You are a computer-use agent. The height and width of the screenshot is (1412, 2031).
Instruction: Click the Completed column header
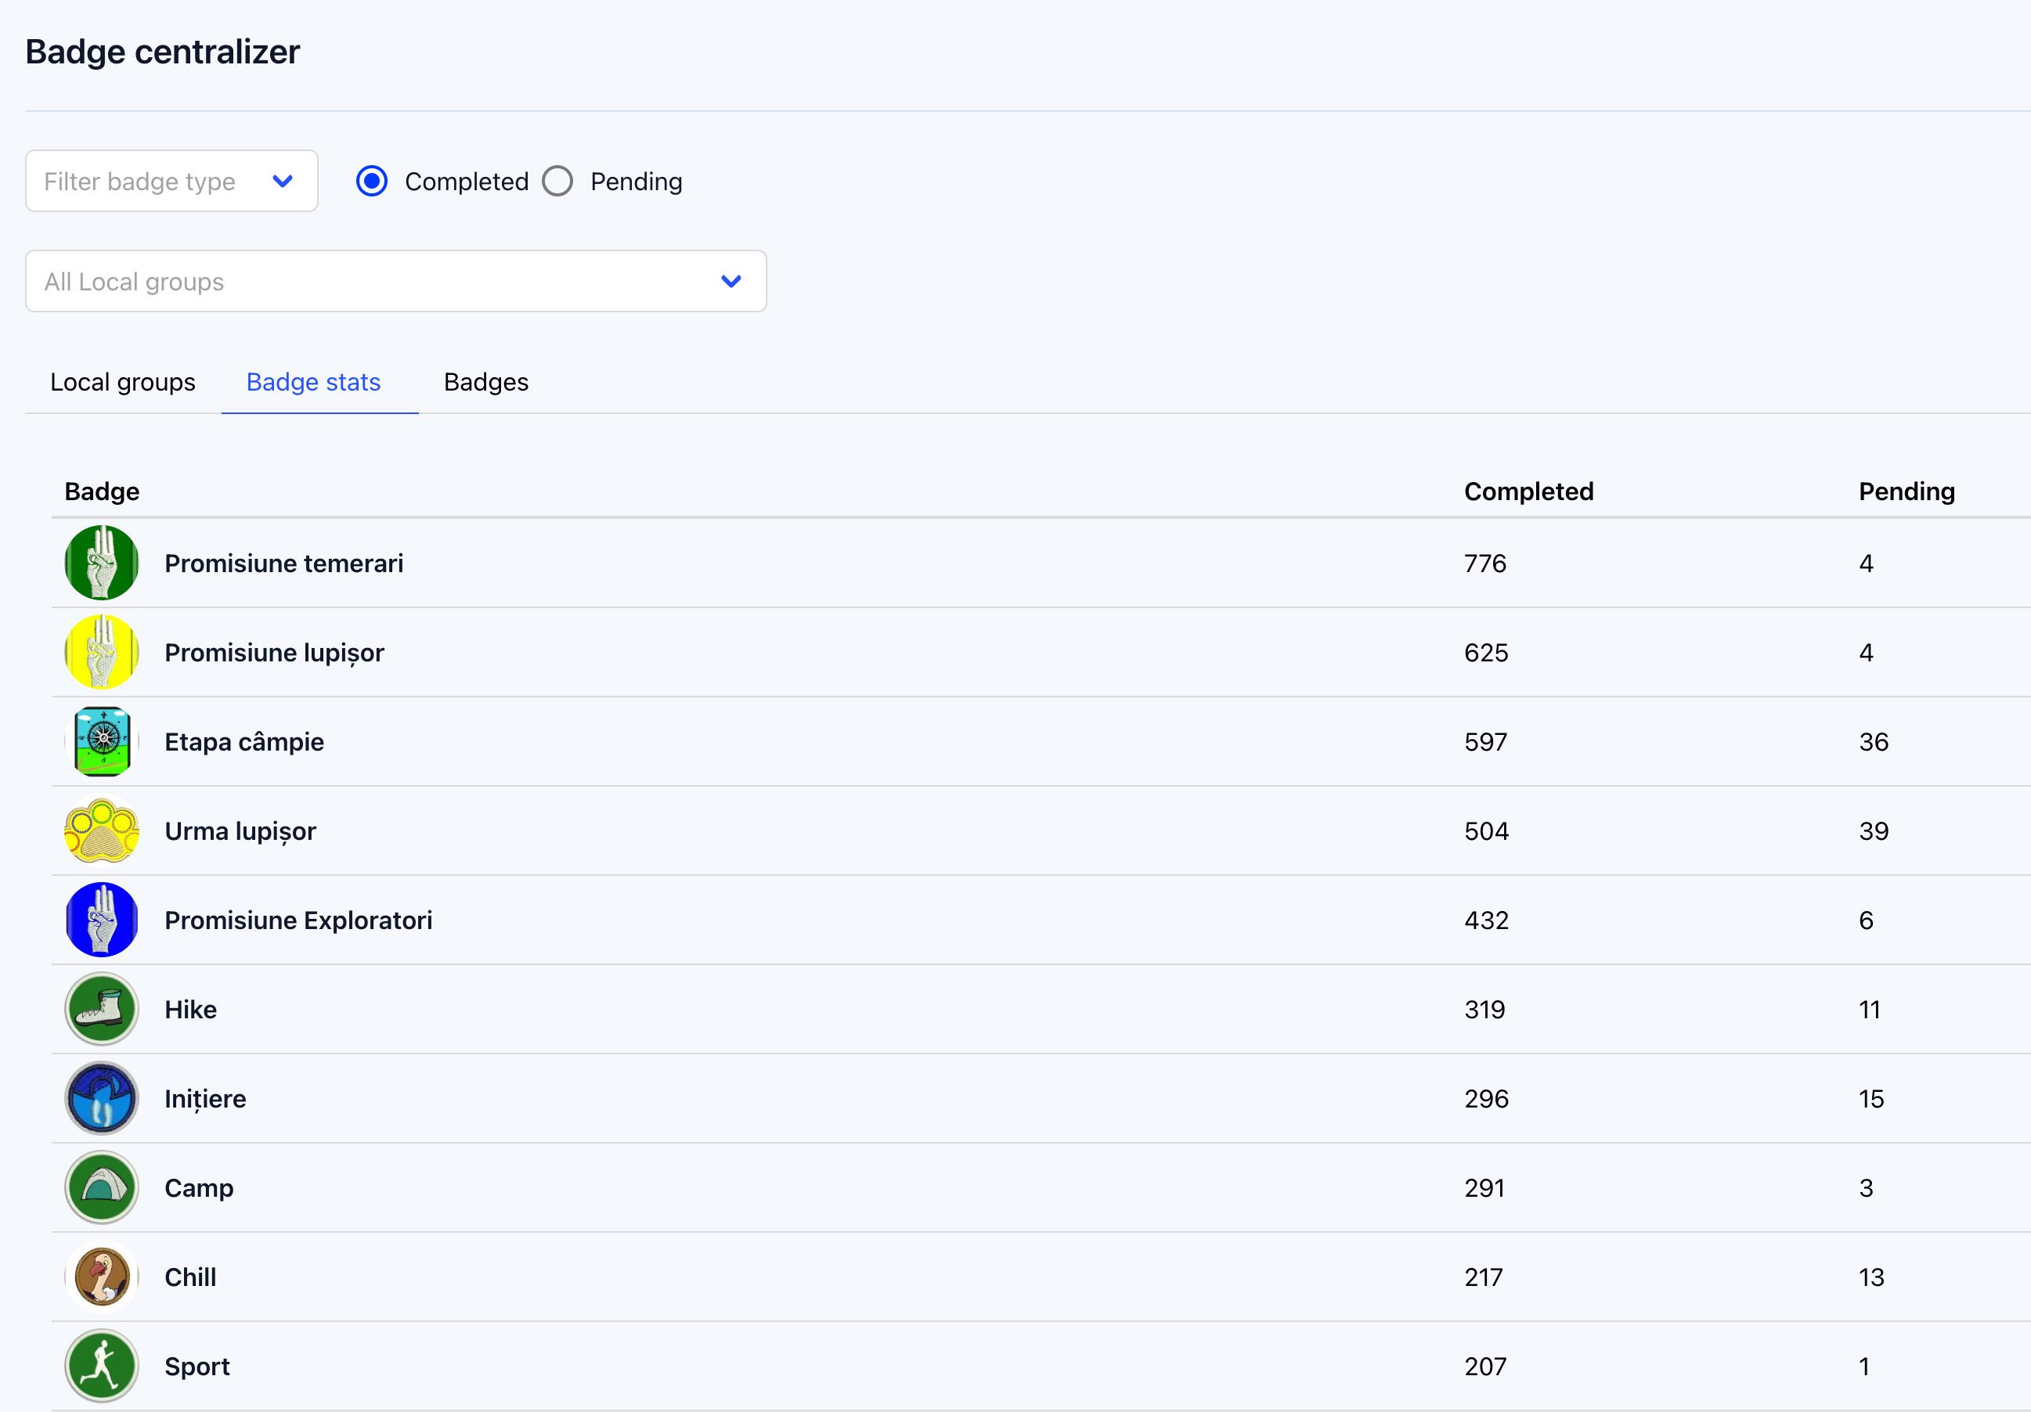point(1528,492)
